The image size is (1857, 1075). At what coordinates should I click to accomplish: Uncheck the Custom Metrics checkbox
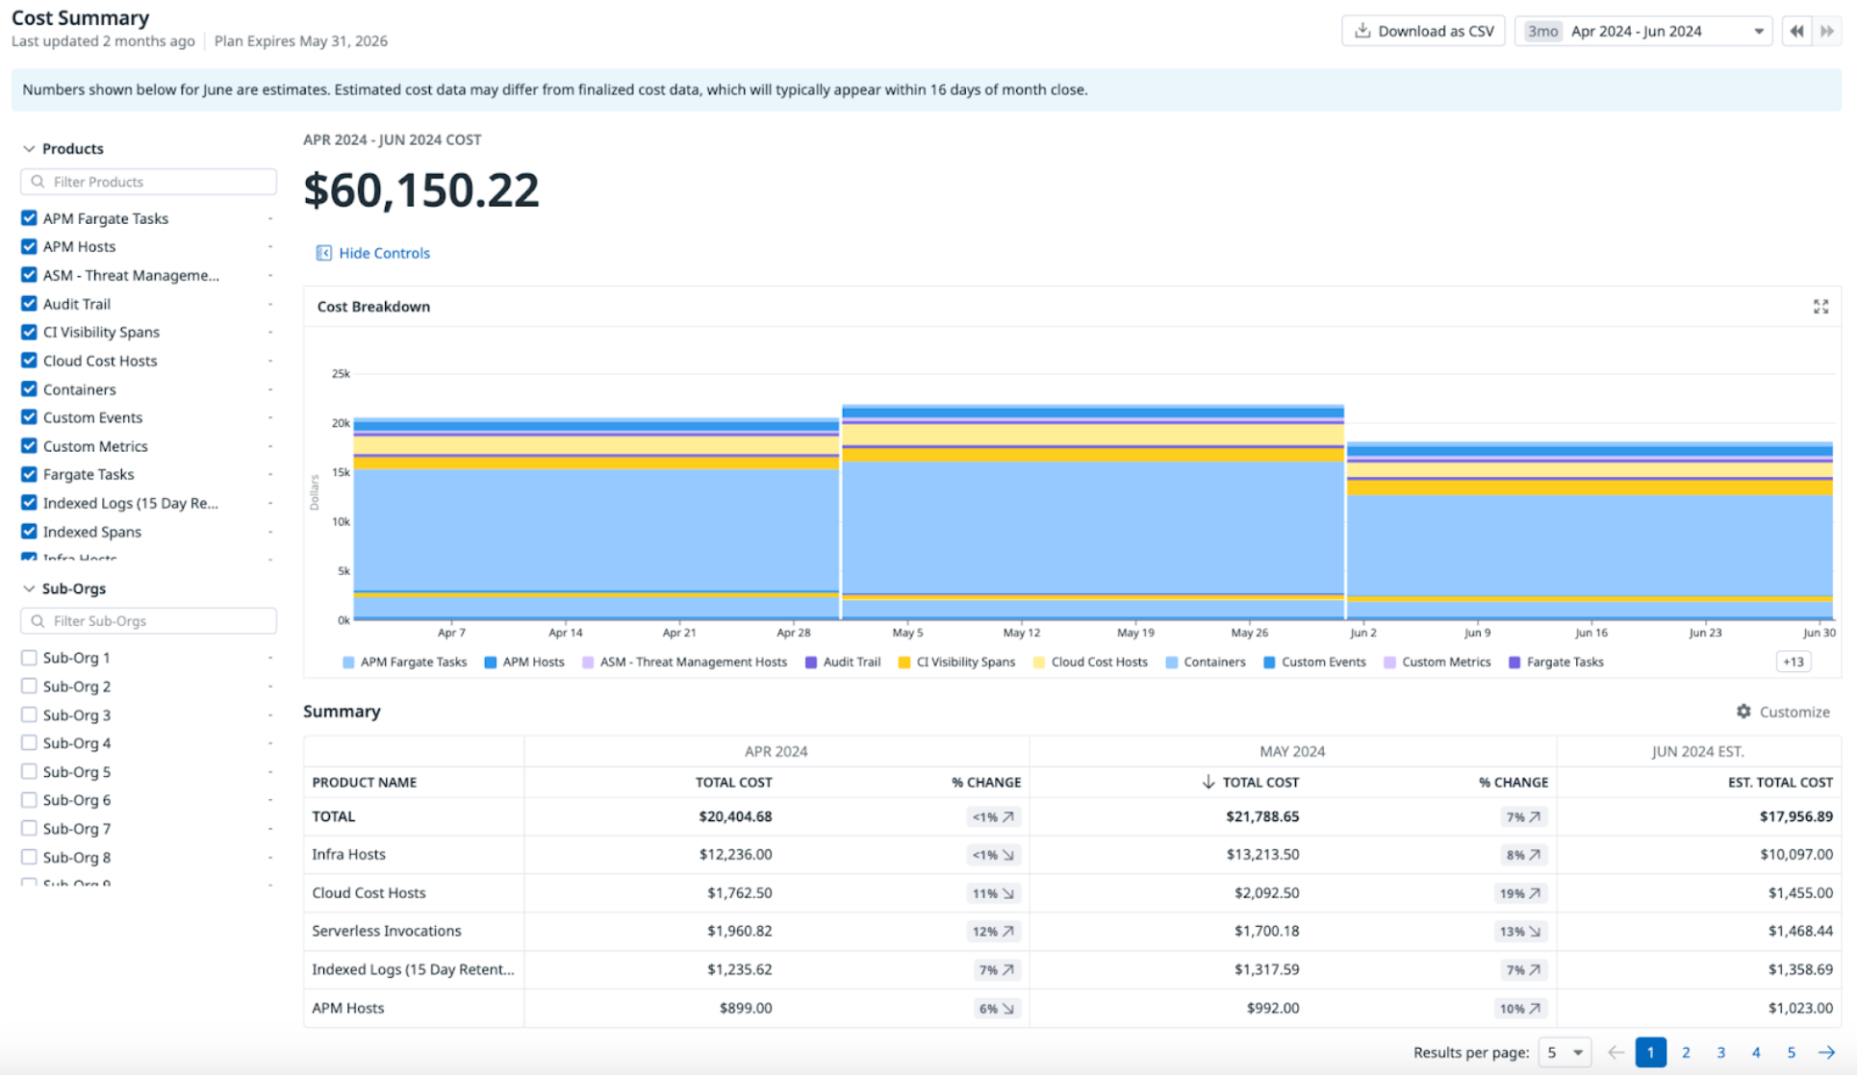click(29, 446)
